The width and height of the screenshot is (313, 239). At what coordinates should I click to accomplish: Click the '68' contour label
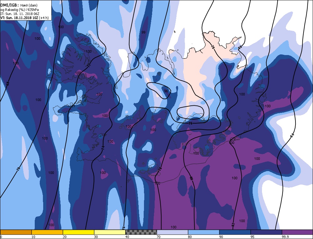[8, 84]
